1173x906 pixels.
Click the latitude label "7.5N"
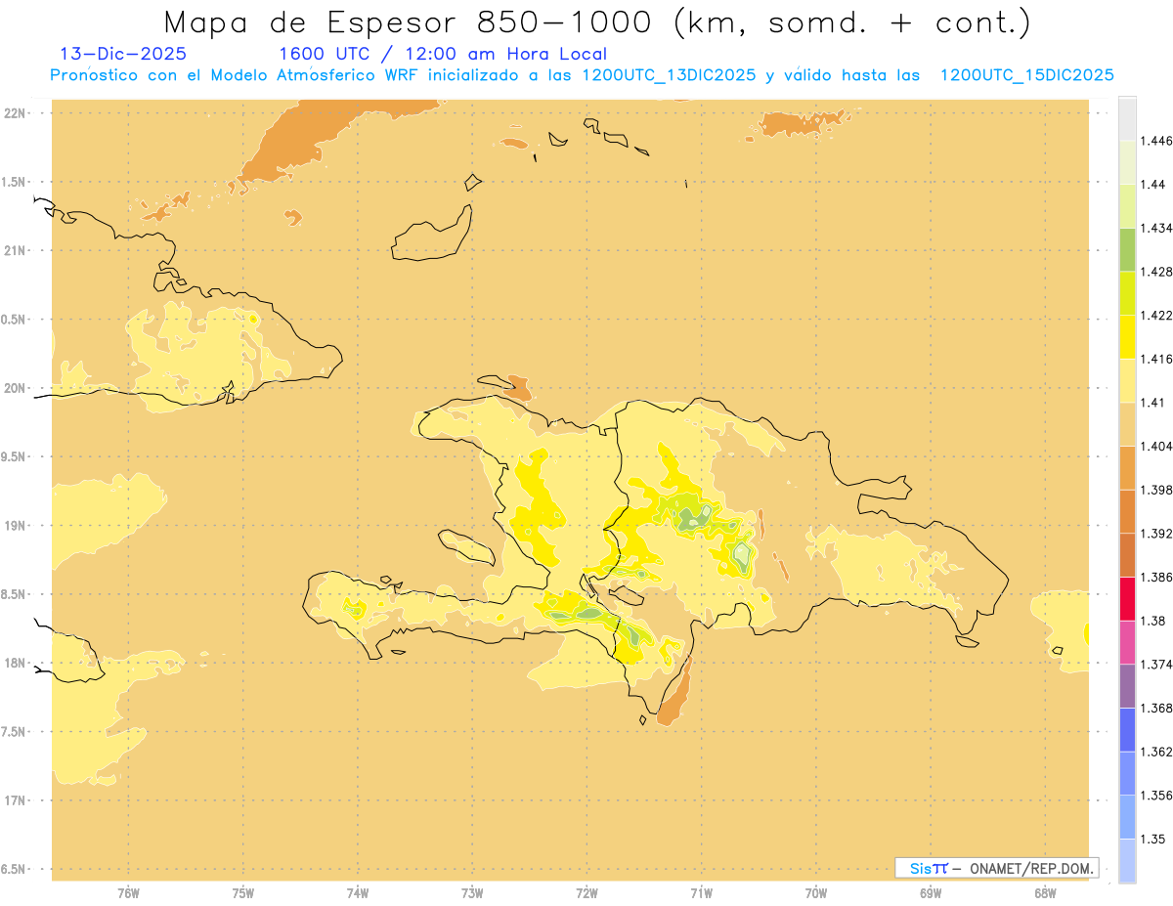coord(14,732)
